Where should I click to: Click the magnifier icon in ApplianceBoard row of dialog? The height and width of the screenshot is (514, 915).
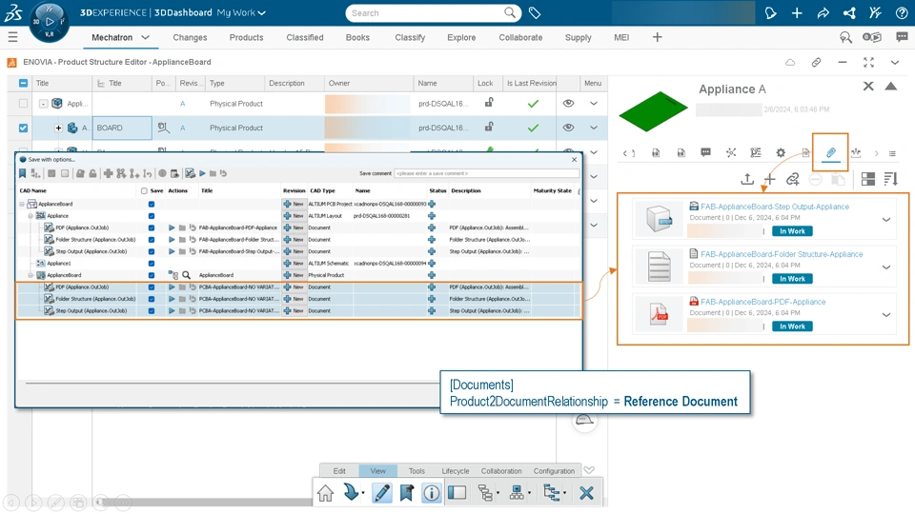click(186, 275)
